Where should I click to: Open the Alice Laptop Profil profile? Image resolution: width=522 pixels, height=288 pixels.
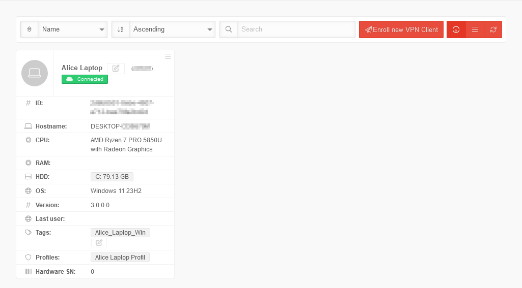point(120,258)
